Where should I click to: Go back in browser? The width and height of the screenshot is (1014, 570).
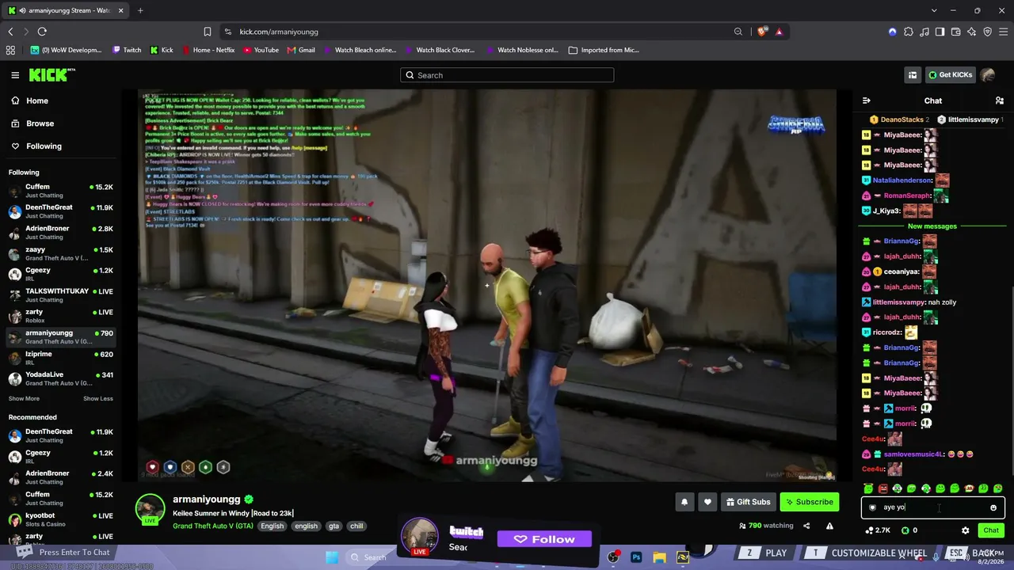click(10, 32)
